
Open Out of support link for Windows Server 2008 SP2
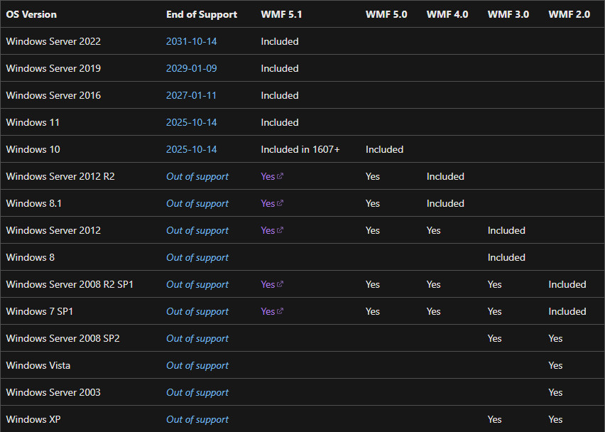pos(197,339)
